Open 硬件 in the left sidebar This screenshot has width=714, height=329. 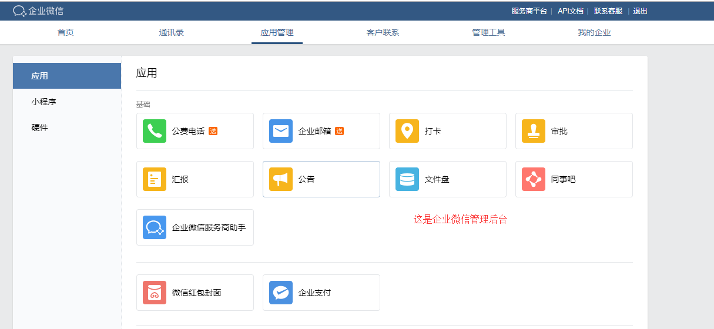click(x=67, y=127)
